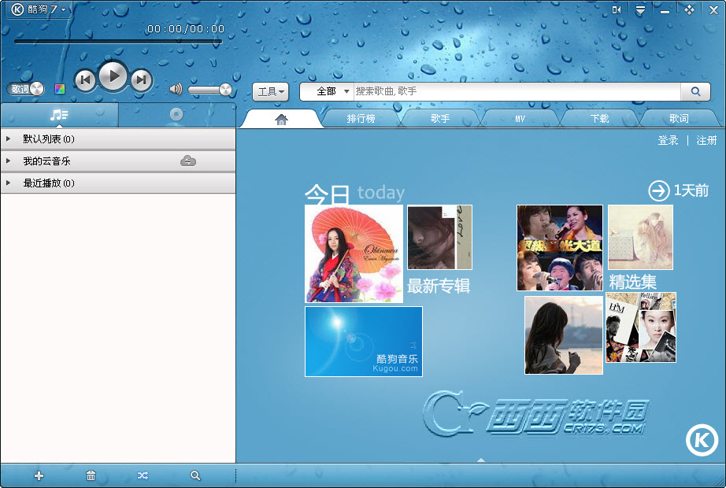The image size is (726, 488).
Task: Open the blonde girl album thumbnail
Action: click(x=640, y=237)
